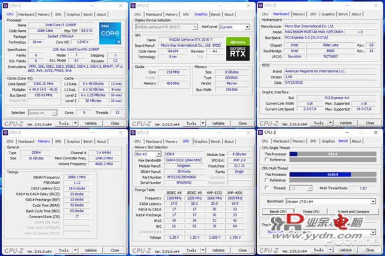Click the Multi Thread Ratio value 7.87
Screen dimensions: 385x256
(x=363, y=188)
